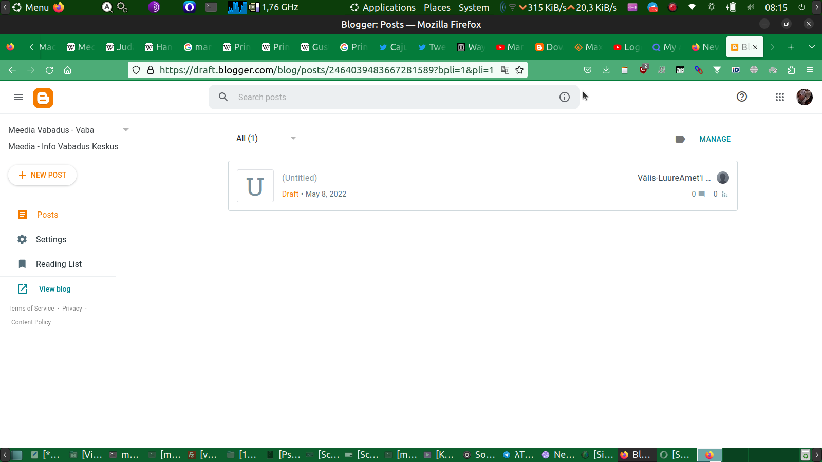
Task: Click the orange Blogger logo
Action: click(43, 98)
